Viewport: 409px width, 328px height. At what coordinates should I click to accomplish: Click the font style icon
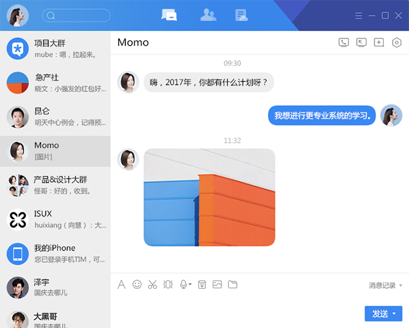click(121, 284)
